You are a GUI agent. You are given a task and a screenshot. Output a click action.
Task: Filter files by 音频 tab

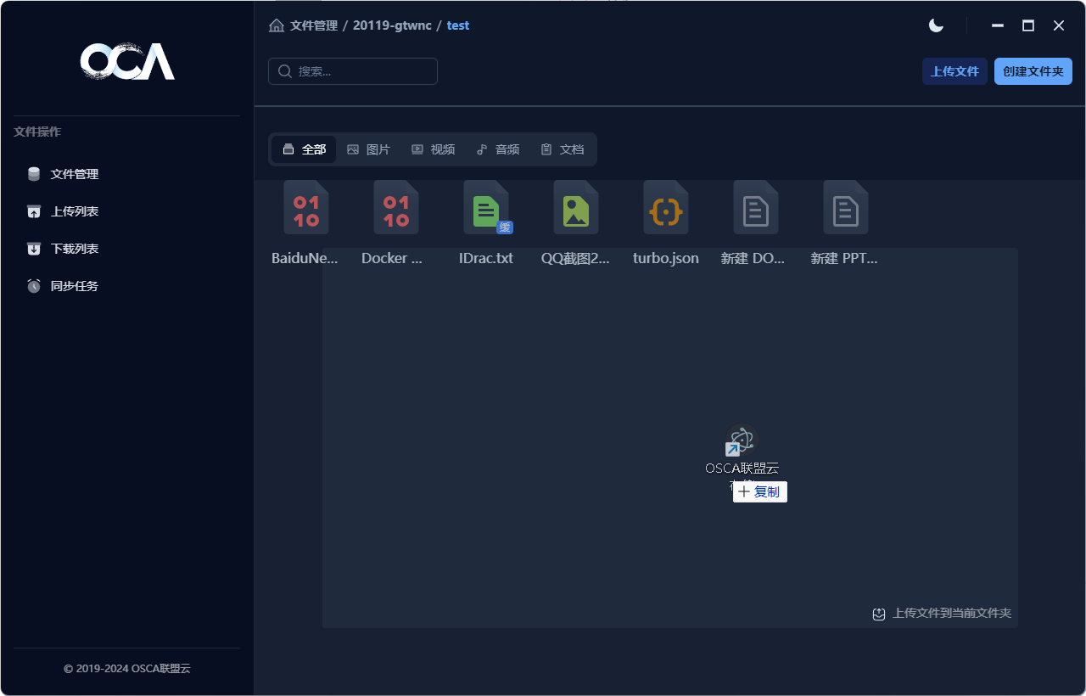pos(497,149)
